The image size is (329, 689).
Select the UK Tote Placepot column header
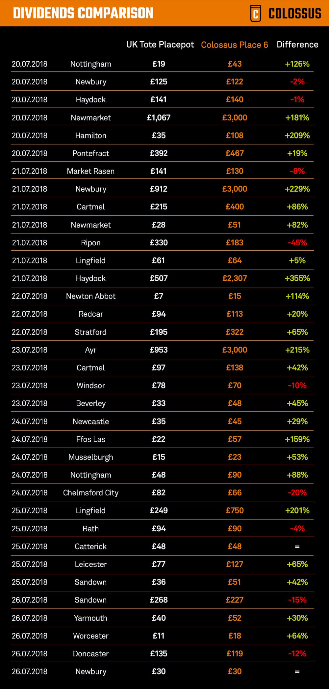tap(160, 45)
